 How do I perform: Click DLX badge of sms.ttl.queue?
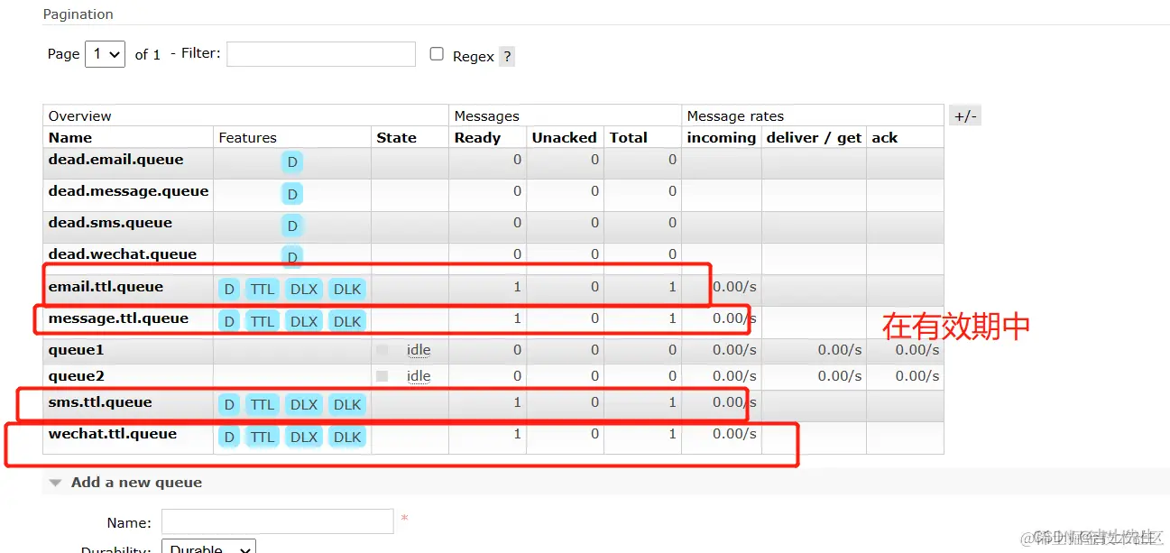(304, 405)
